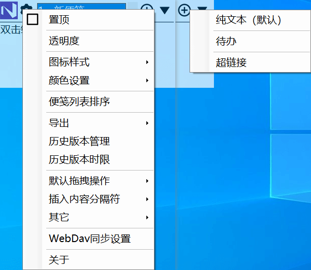311x270 pixels.
Task: Click the circled plus icon on the second note window
Action: pos(184,10)
